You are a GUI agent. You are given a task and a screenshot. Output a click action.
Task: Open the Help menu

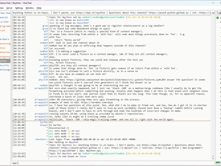(39, 8)
